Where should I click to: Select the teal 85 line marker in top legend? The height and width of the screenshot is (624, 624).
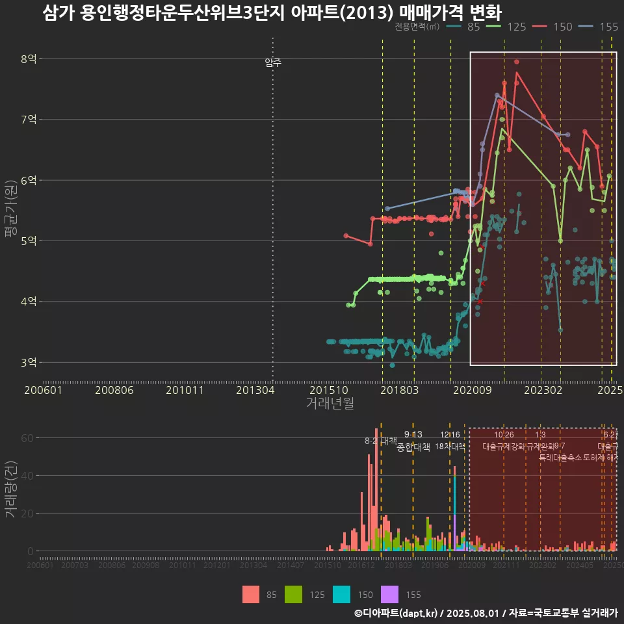(x=454, y=27)
